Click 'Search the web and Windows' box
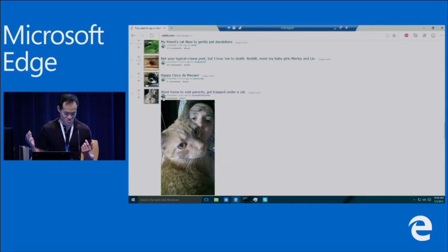The width and height of the screenshot is (448, 252). [170, 199]
